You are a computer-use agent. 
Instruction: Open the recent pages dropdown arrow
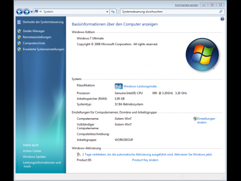(x=32, y=12)
